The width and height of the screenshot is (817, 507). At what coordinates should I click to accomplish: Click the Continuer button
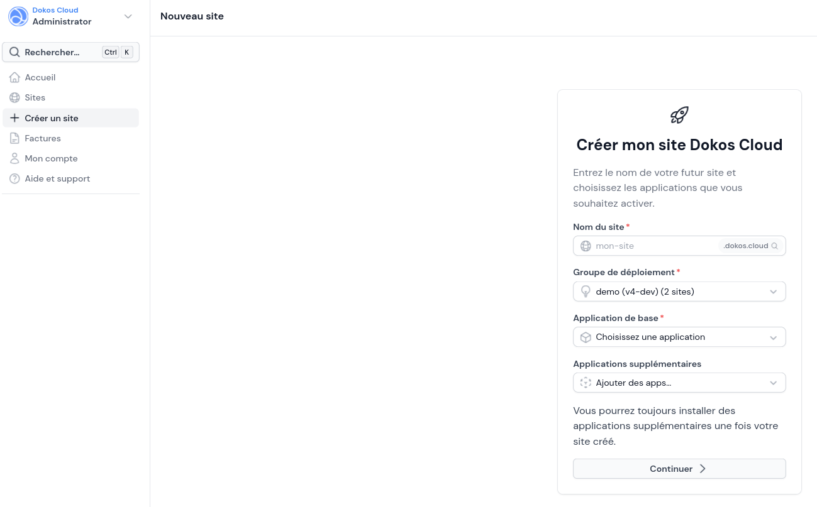679,469
